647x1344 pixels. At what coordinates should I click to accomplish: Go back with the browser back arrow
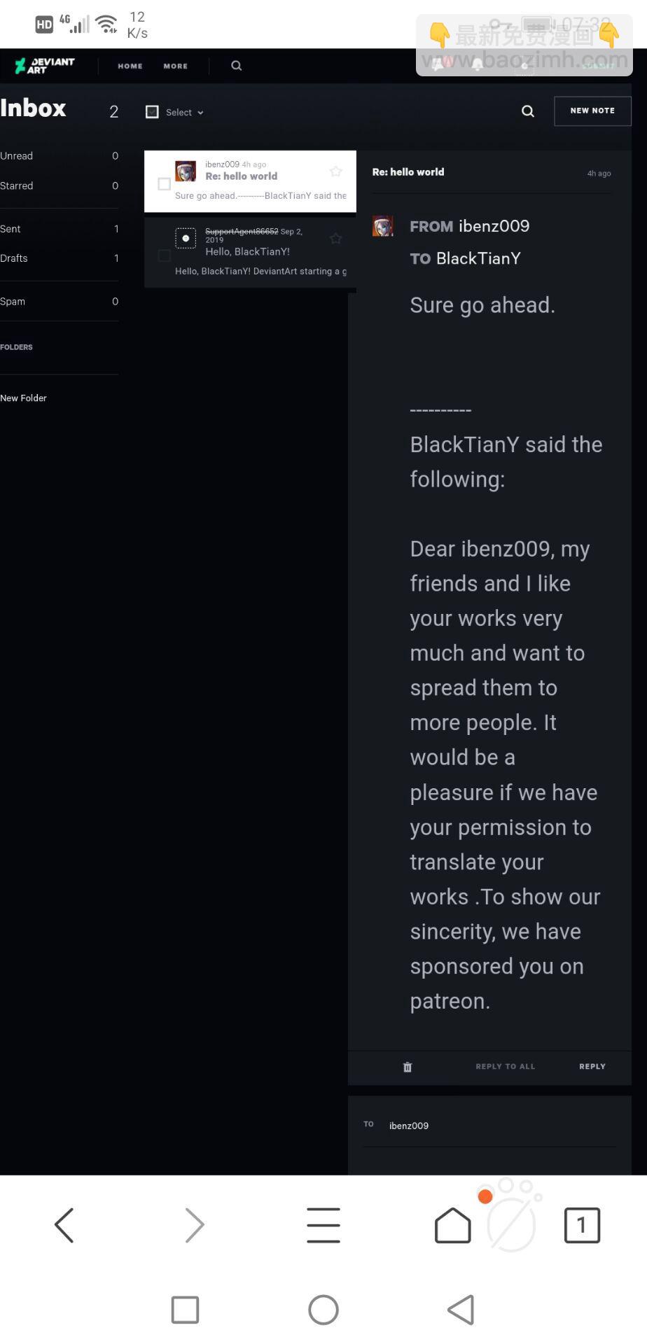click(x=64, y=1225)
